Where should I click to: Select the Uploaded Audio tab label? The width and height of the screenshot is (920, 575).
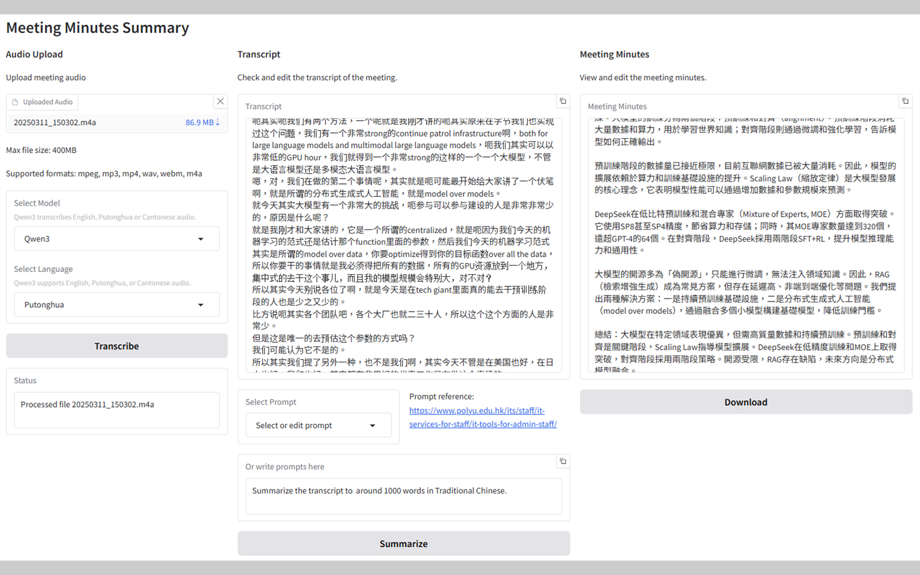coord(48,102)
